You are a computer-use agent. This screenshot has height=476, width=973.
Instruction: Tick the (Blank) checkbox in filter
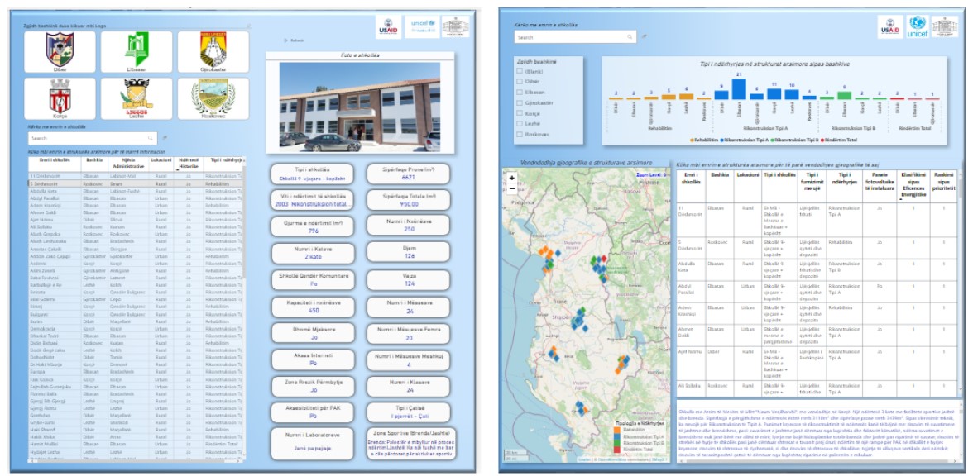click(x=519, y=72)
